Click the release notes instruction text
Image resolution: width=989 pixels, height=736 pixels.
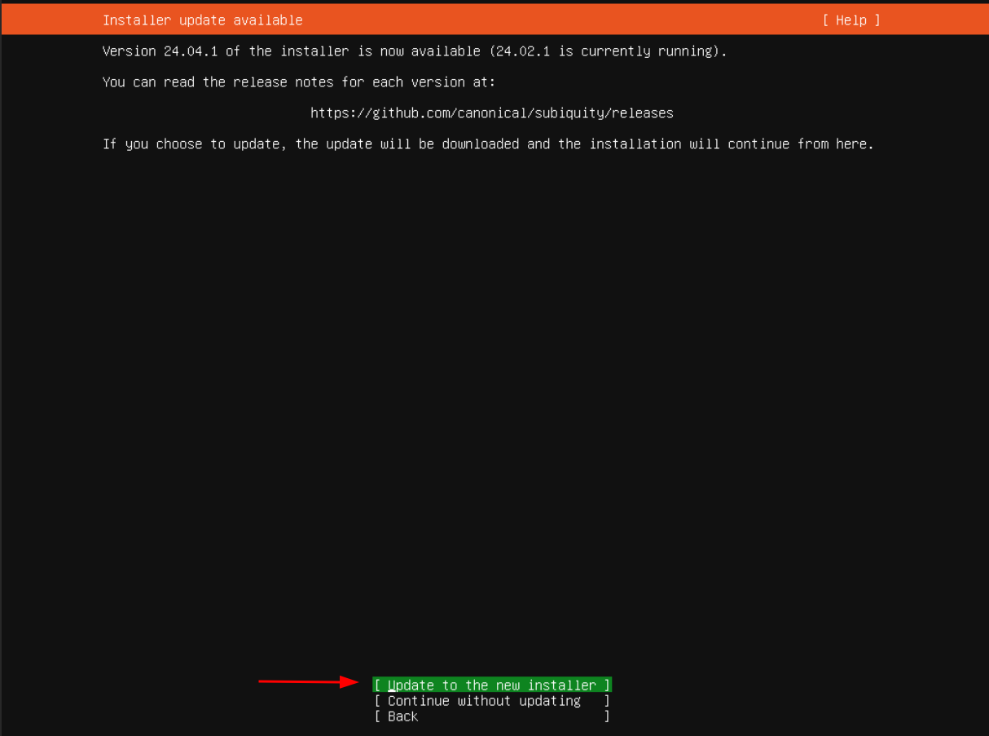pyautogui.click(x=299, y=82)
